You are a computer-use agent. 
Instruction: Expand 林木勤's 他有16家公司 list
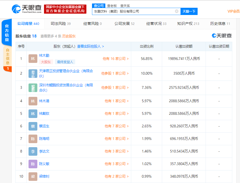[115, 58]
